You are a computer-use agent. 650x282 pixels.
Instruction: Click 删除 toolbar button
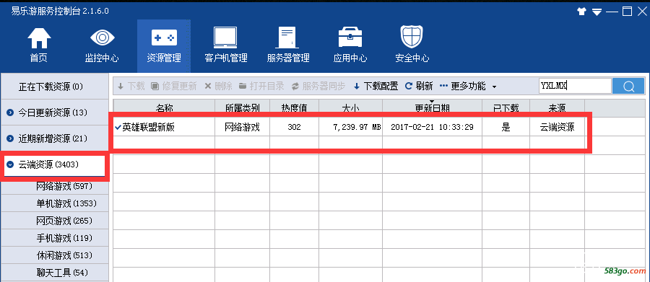point(218,86)
